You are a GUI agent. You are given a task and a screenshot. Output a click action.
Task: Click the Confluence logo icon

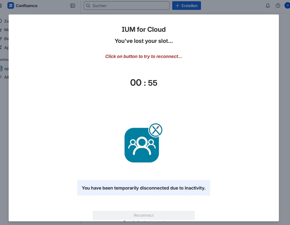[11, 6]
